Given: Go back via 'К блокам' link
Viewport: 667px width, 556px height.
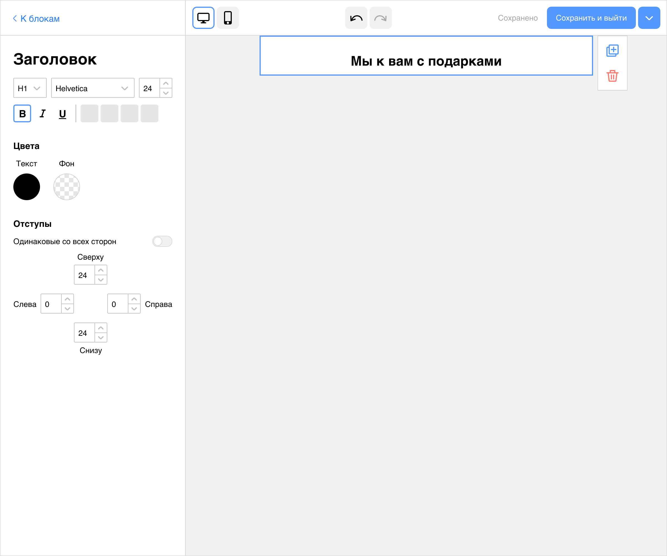Looking at the screenshot, I should (x=36, y=18).
